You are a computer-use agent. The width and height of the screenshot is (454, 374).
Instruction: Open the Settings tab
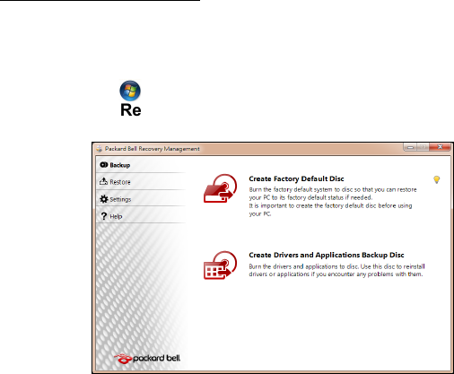pyautogui.click(x=120, y=199)
